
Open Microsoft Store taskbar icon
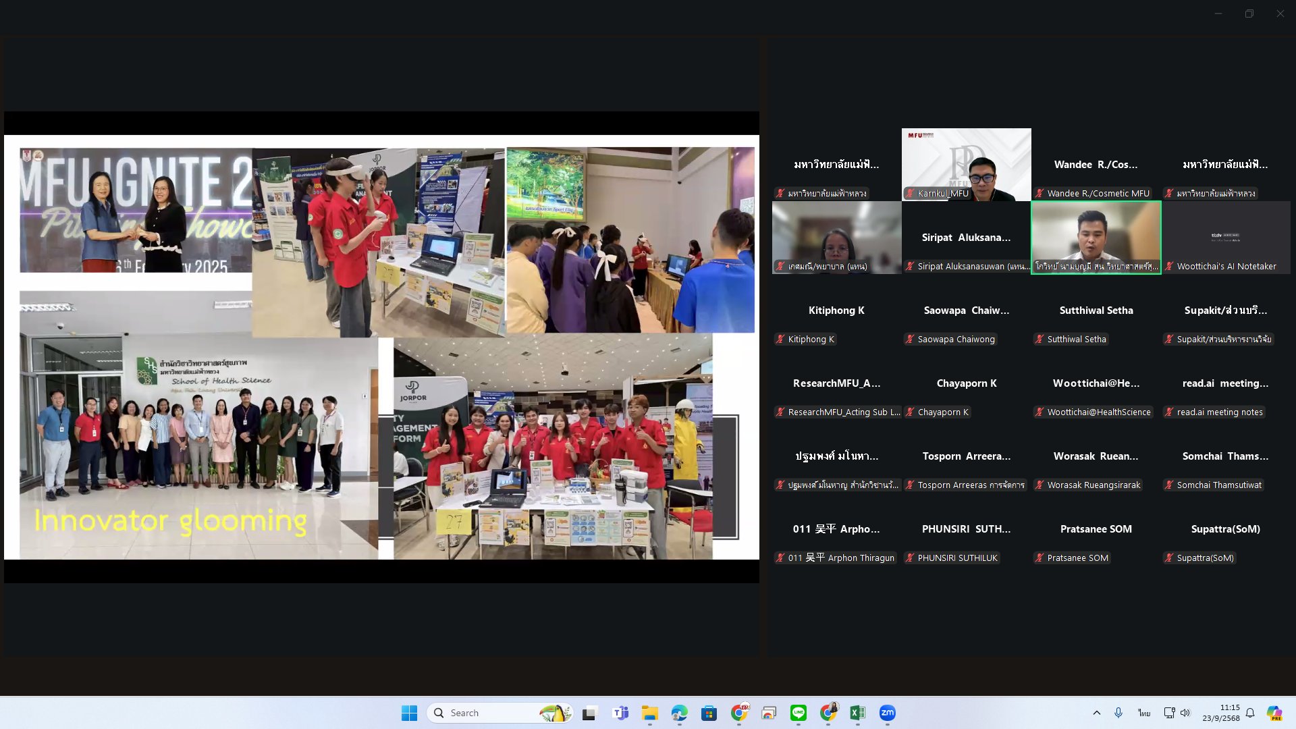[x=709, y=713]
